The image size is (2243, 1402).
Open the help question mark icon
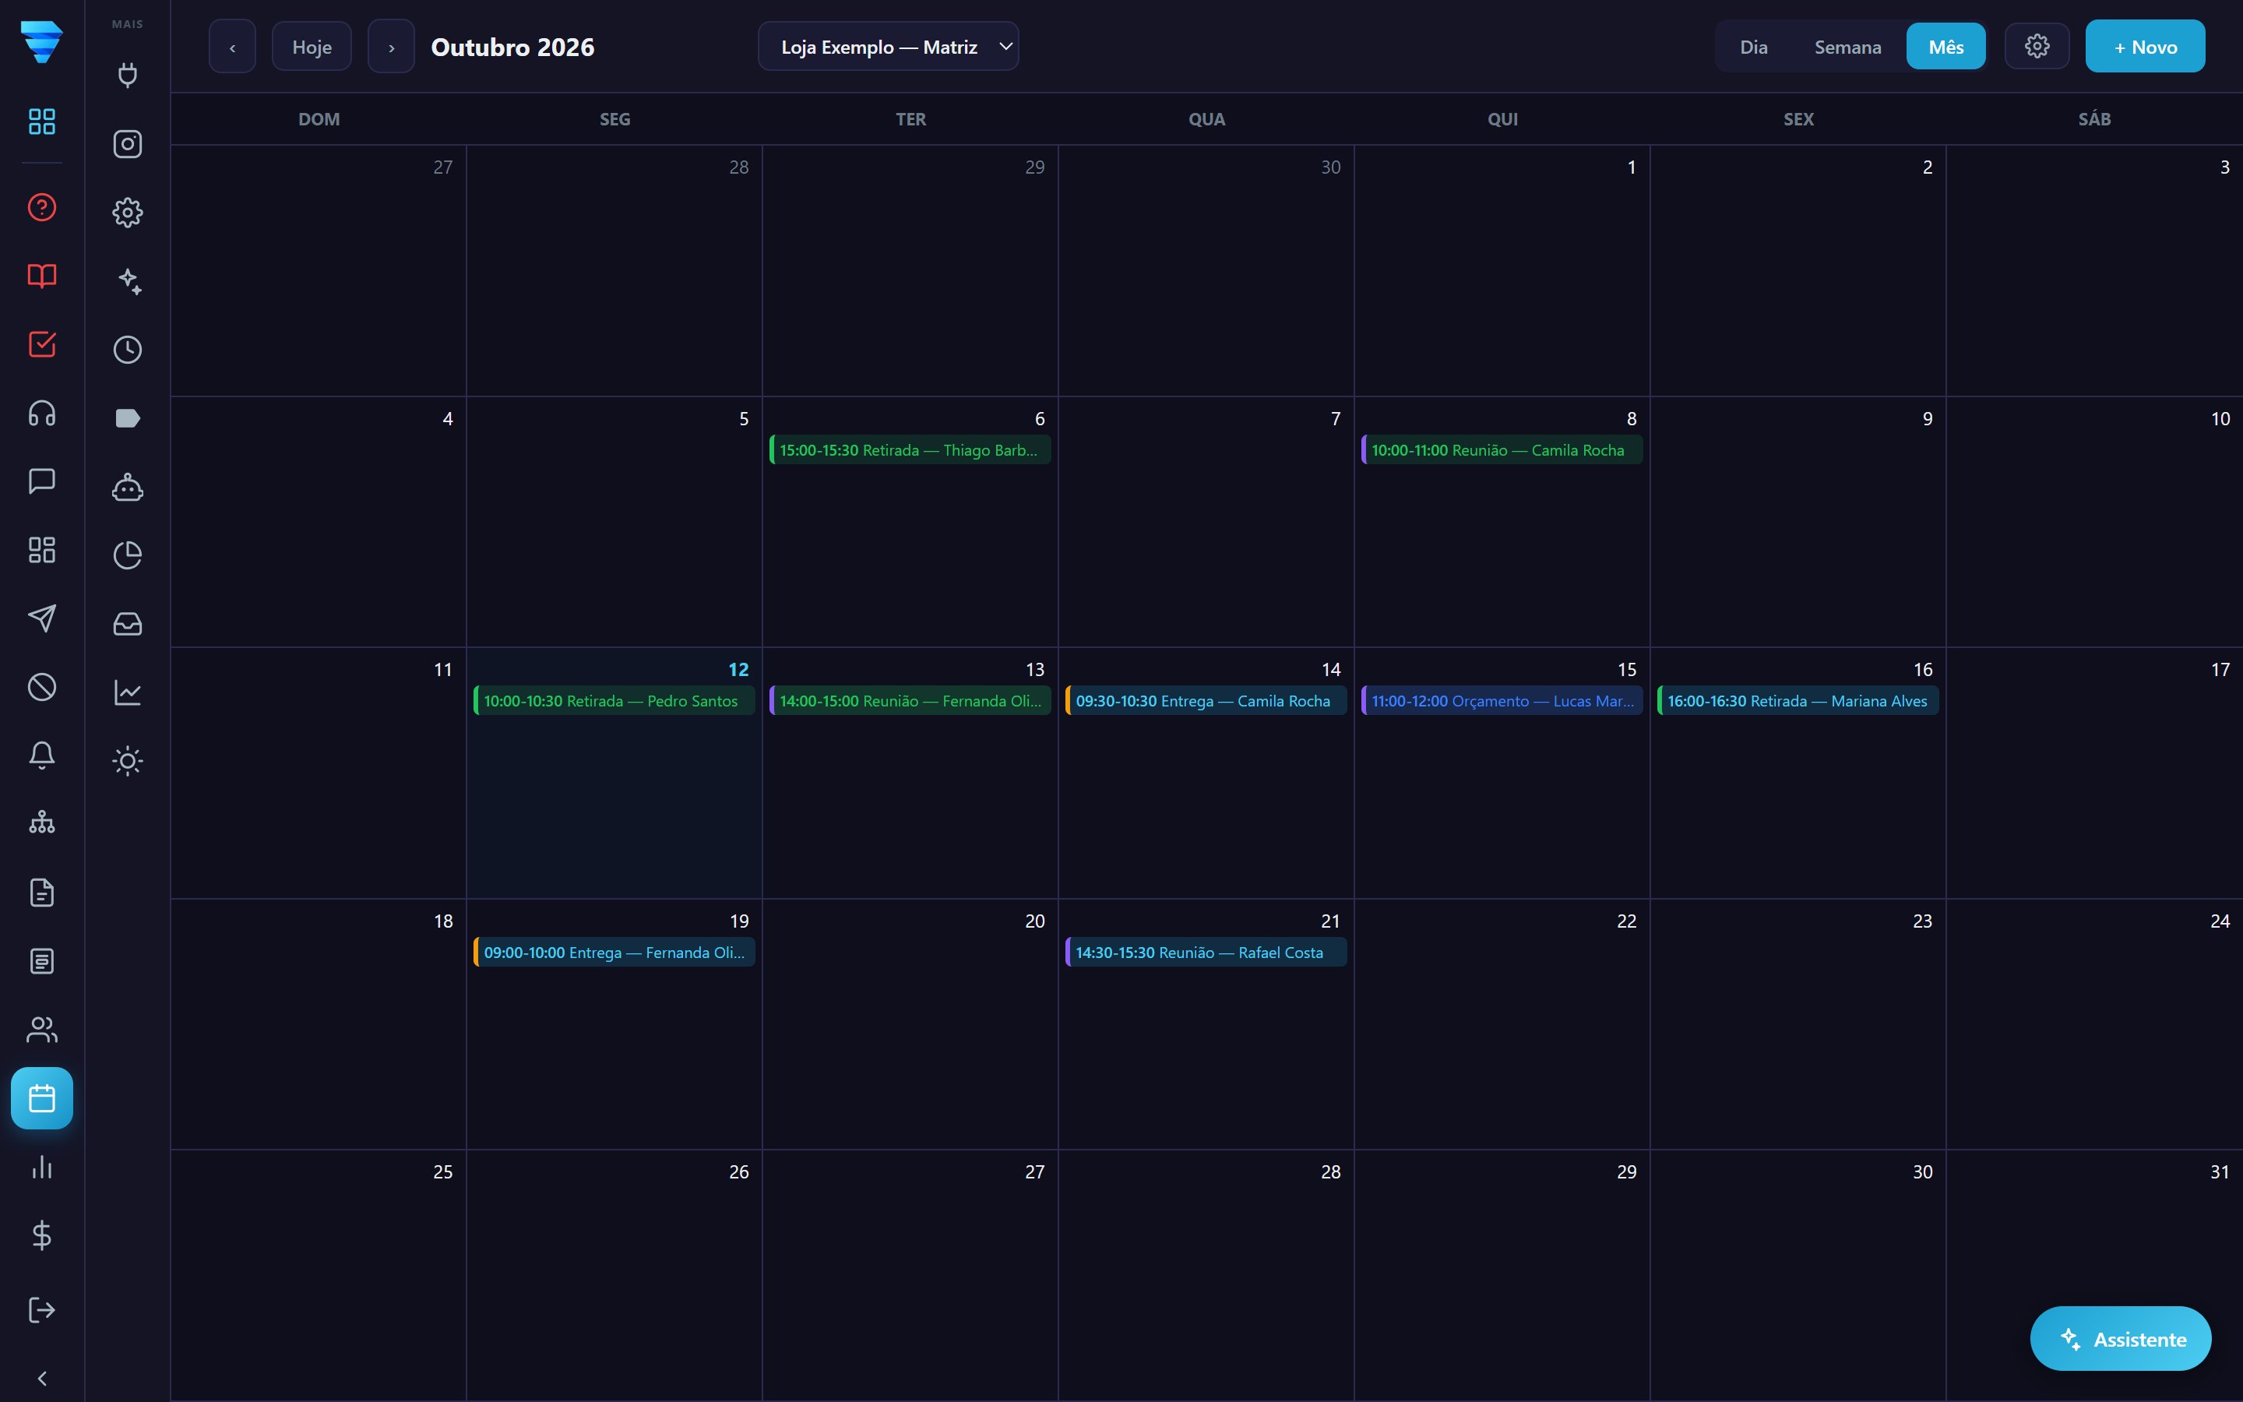click(42, 206)
